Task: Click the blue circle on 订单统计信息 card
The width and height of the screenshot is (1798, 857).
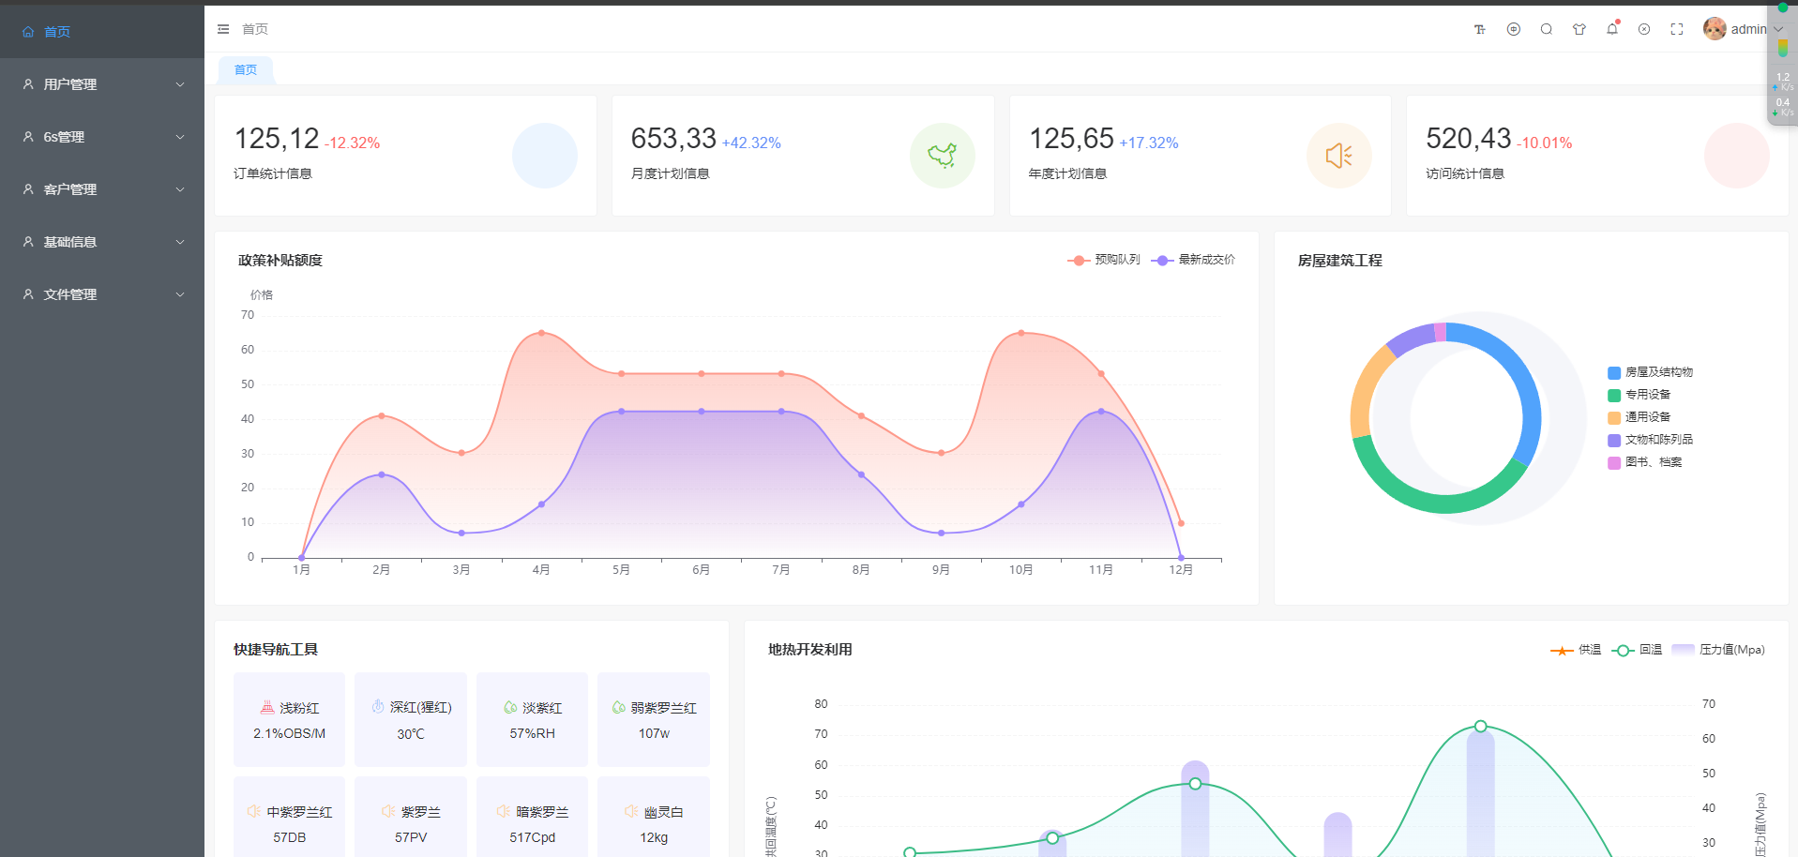Action: [x=545, y=156]
